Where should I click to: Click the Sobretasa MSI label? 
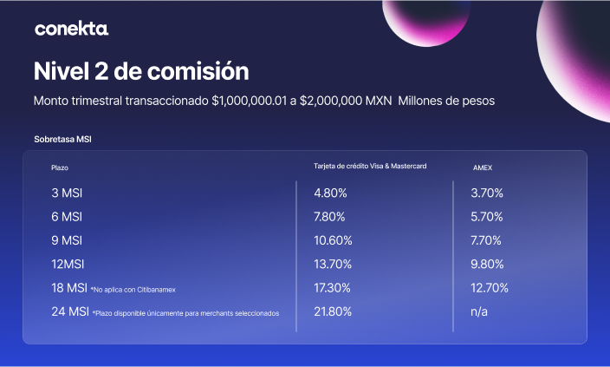coord(62,139)
